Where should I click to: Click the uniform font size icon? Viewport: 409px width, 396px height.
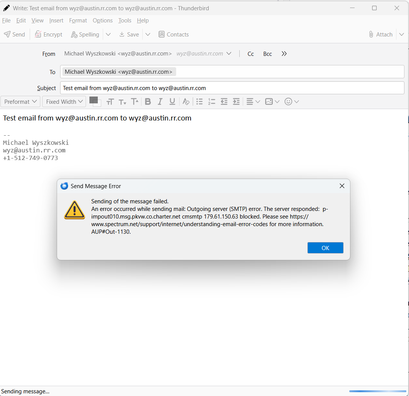pos(110,101)
